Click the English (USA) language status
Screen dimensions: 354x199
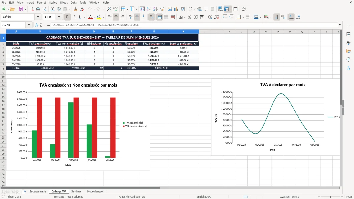204,197
